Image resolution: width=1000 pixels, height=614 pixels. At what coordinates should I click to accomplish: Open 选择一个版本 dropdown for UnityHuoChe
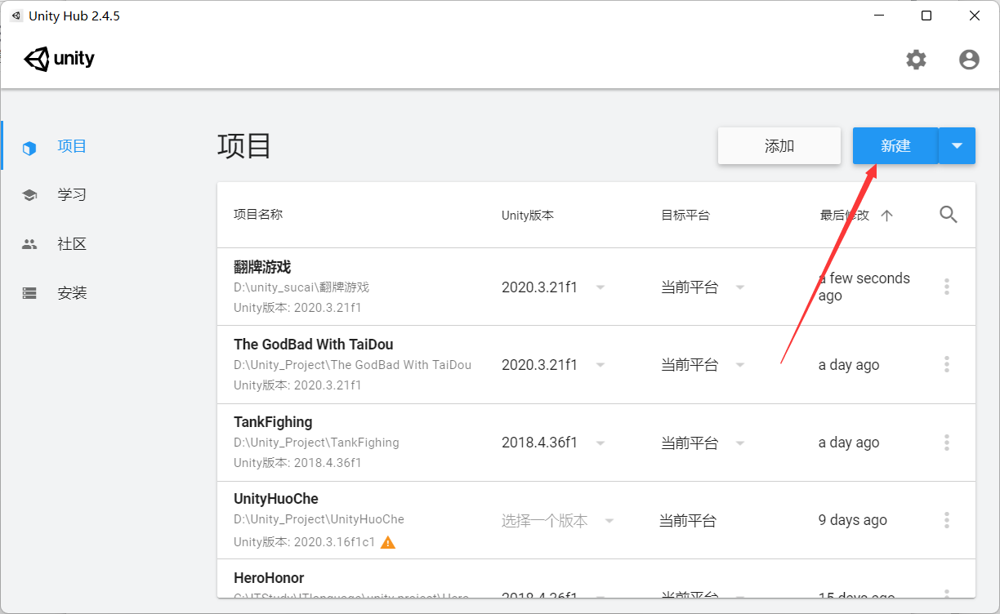point(558,521)
